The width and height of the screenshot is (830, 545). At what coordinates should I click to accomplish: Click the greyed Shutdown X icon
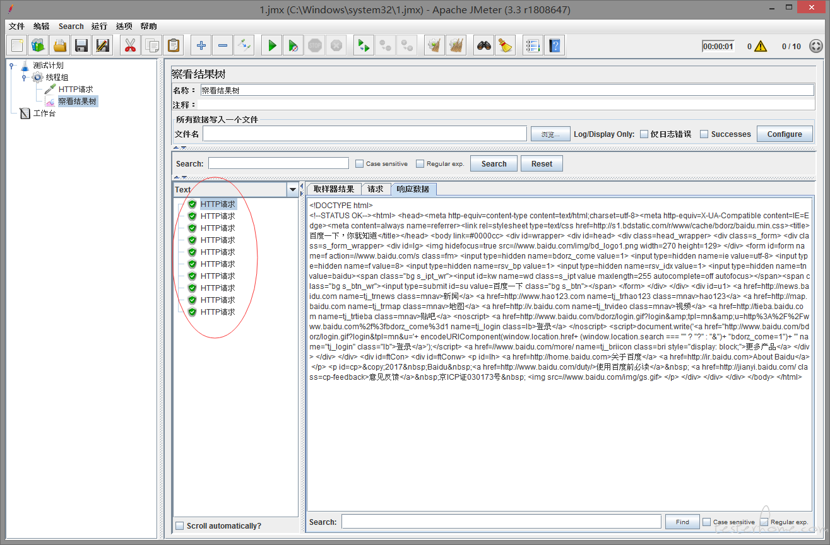[x=336, y=45]
